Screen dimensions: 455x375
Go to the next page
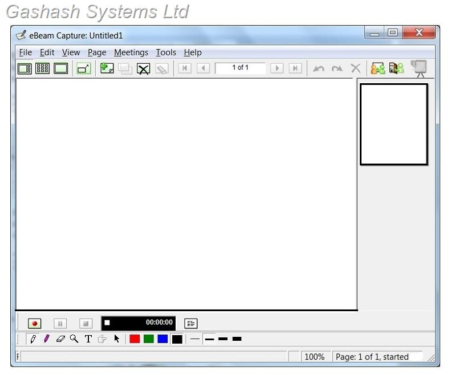(x=277, y=68)
